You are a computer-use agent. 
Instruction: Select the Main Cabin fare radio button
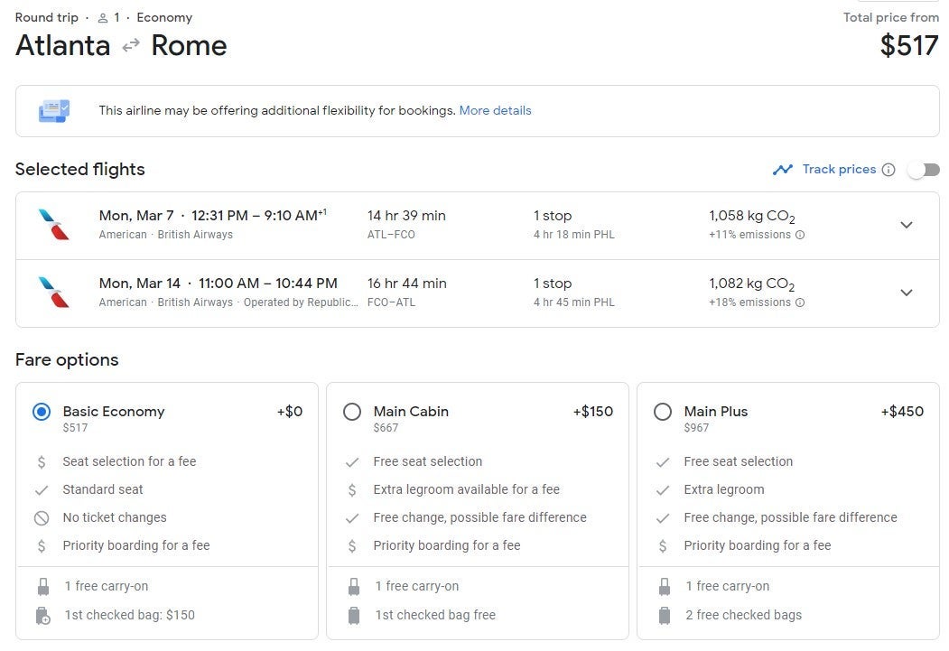coord(351,412)
